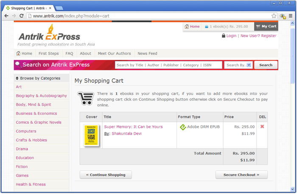
Task: Open the Education category
Action: coord(25,158)
